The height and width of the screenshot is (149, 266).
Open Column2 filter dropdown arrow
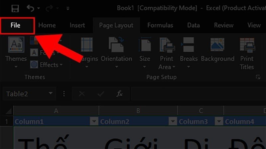(173, 122)
